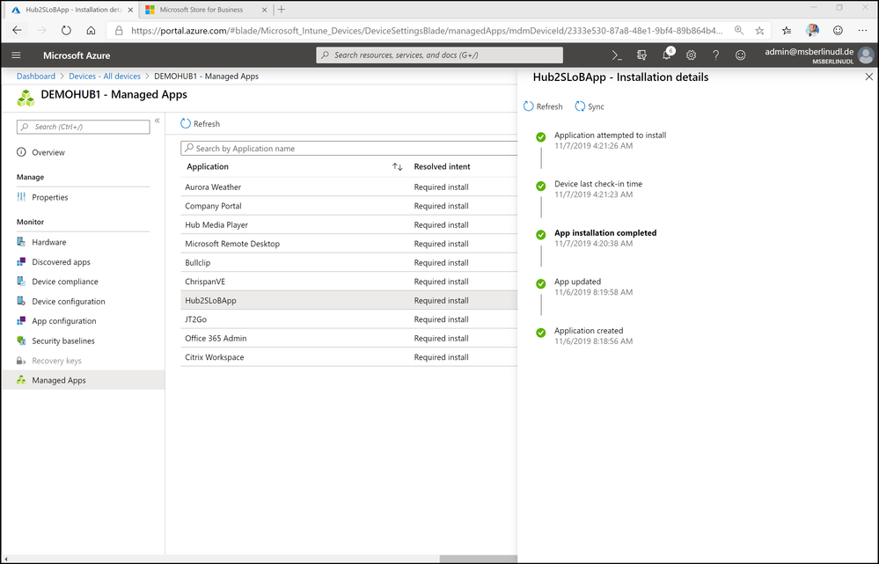879x564 pixels.
Task: Select the Hub2SLoBApp application row
Action: tap(348, 301)
